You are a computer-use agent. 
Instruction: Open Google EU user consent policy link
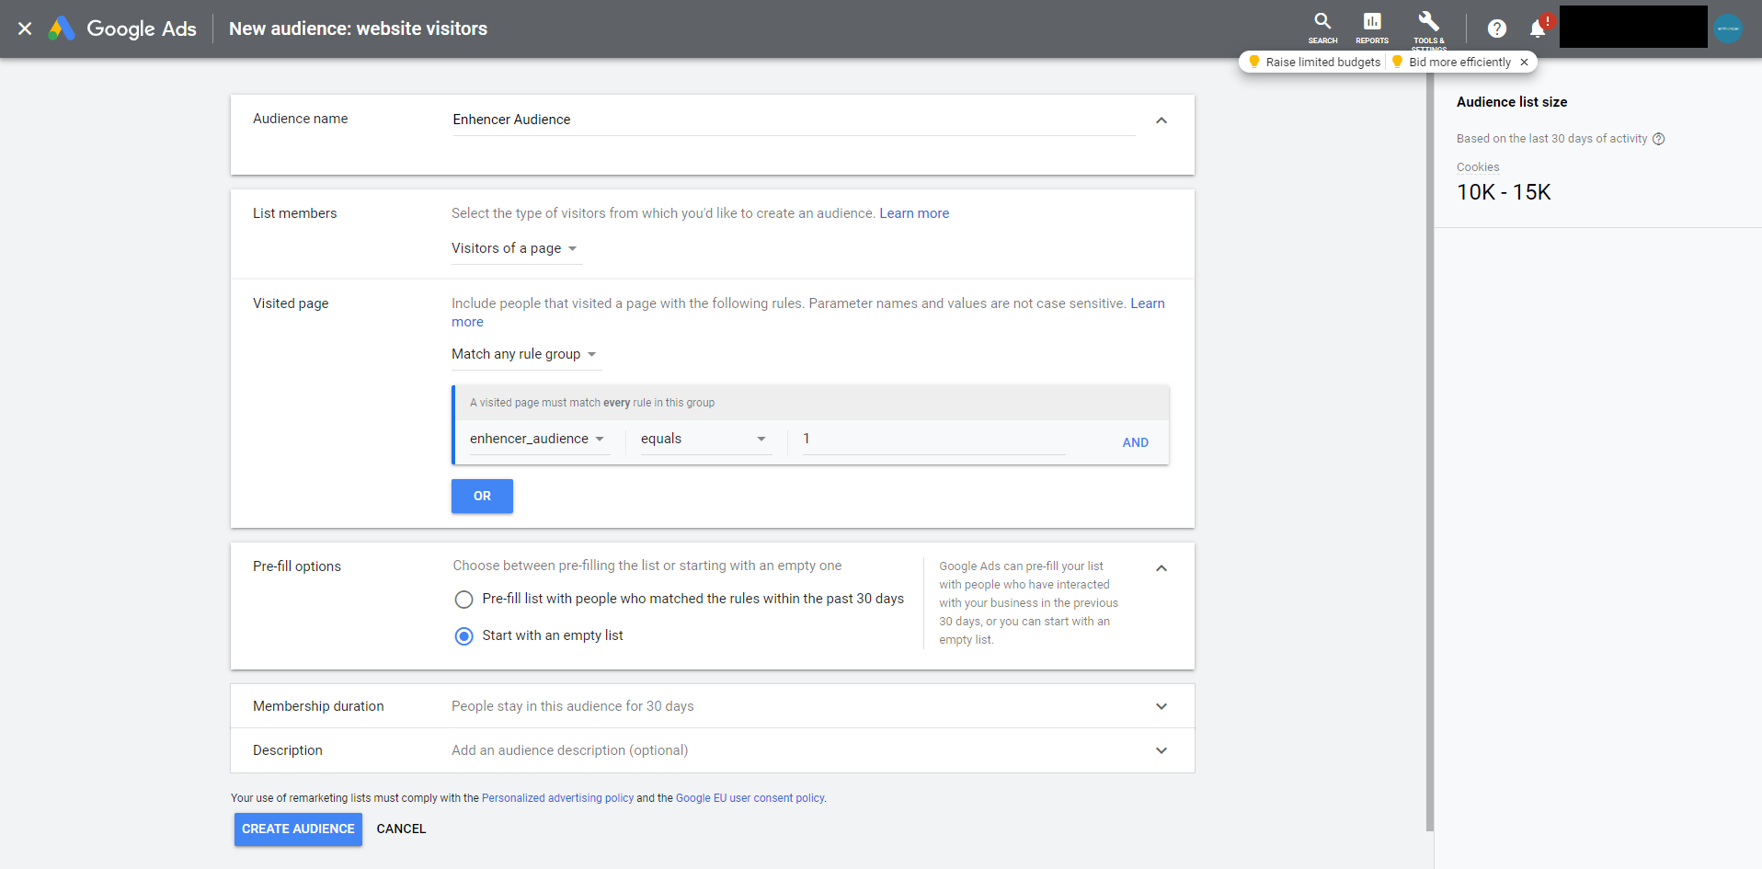coord(750,798)
